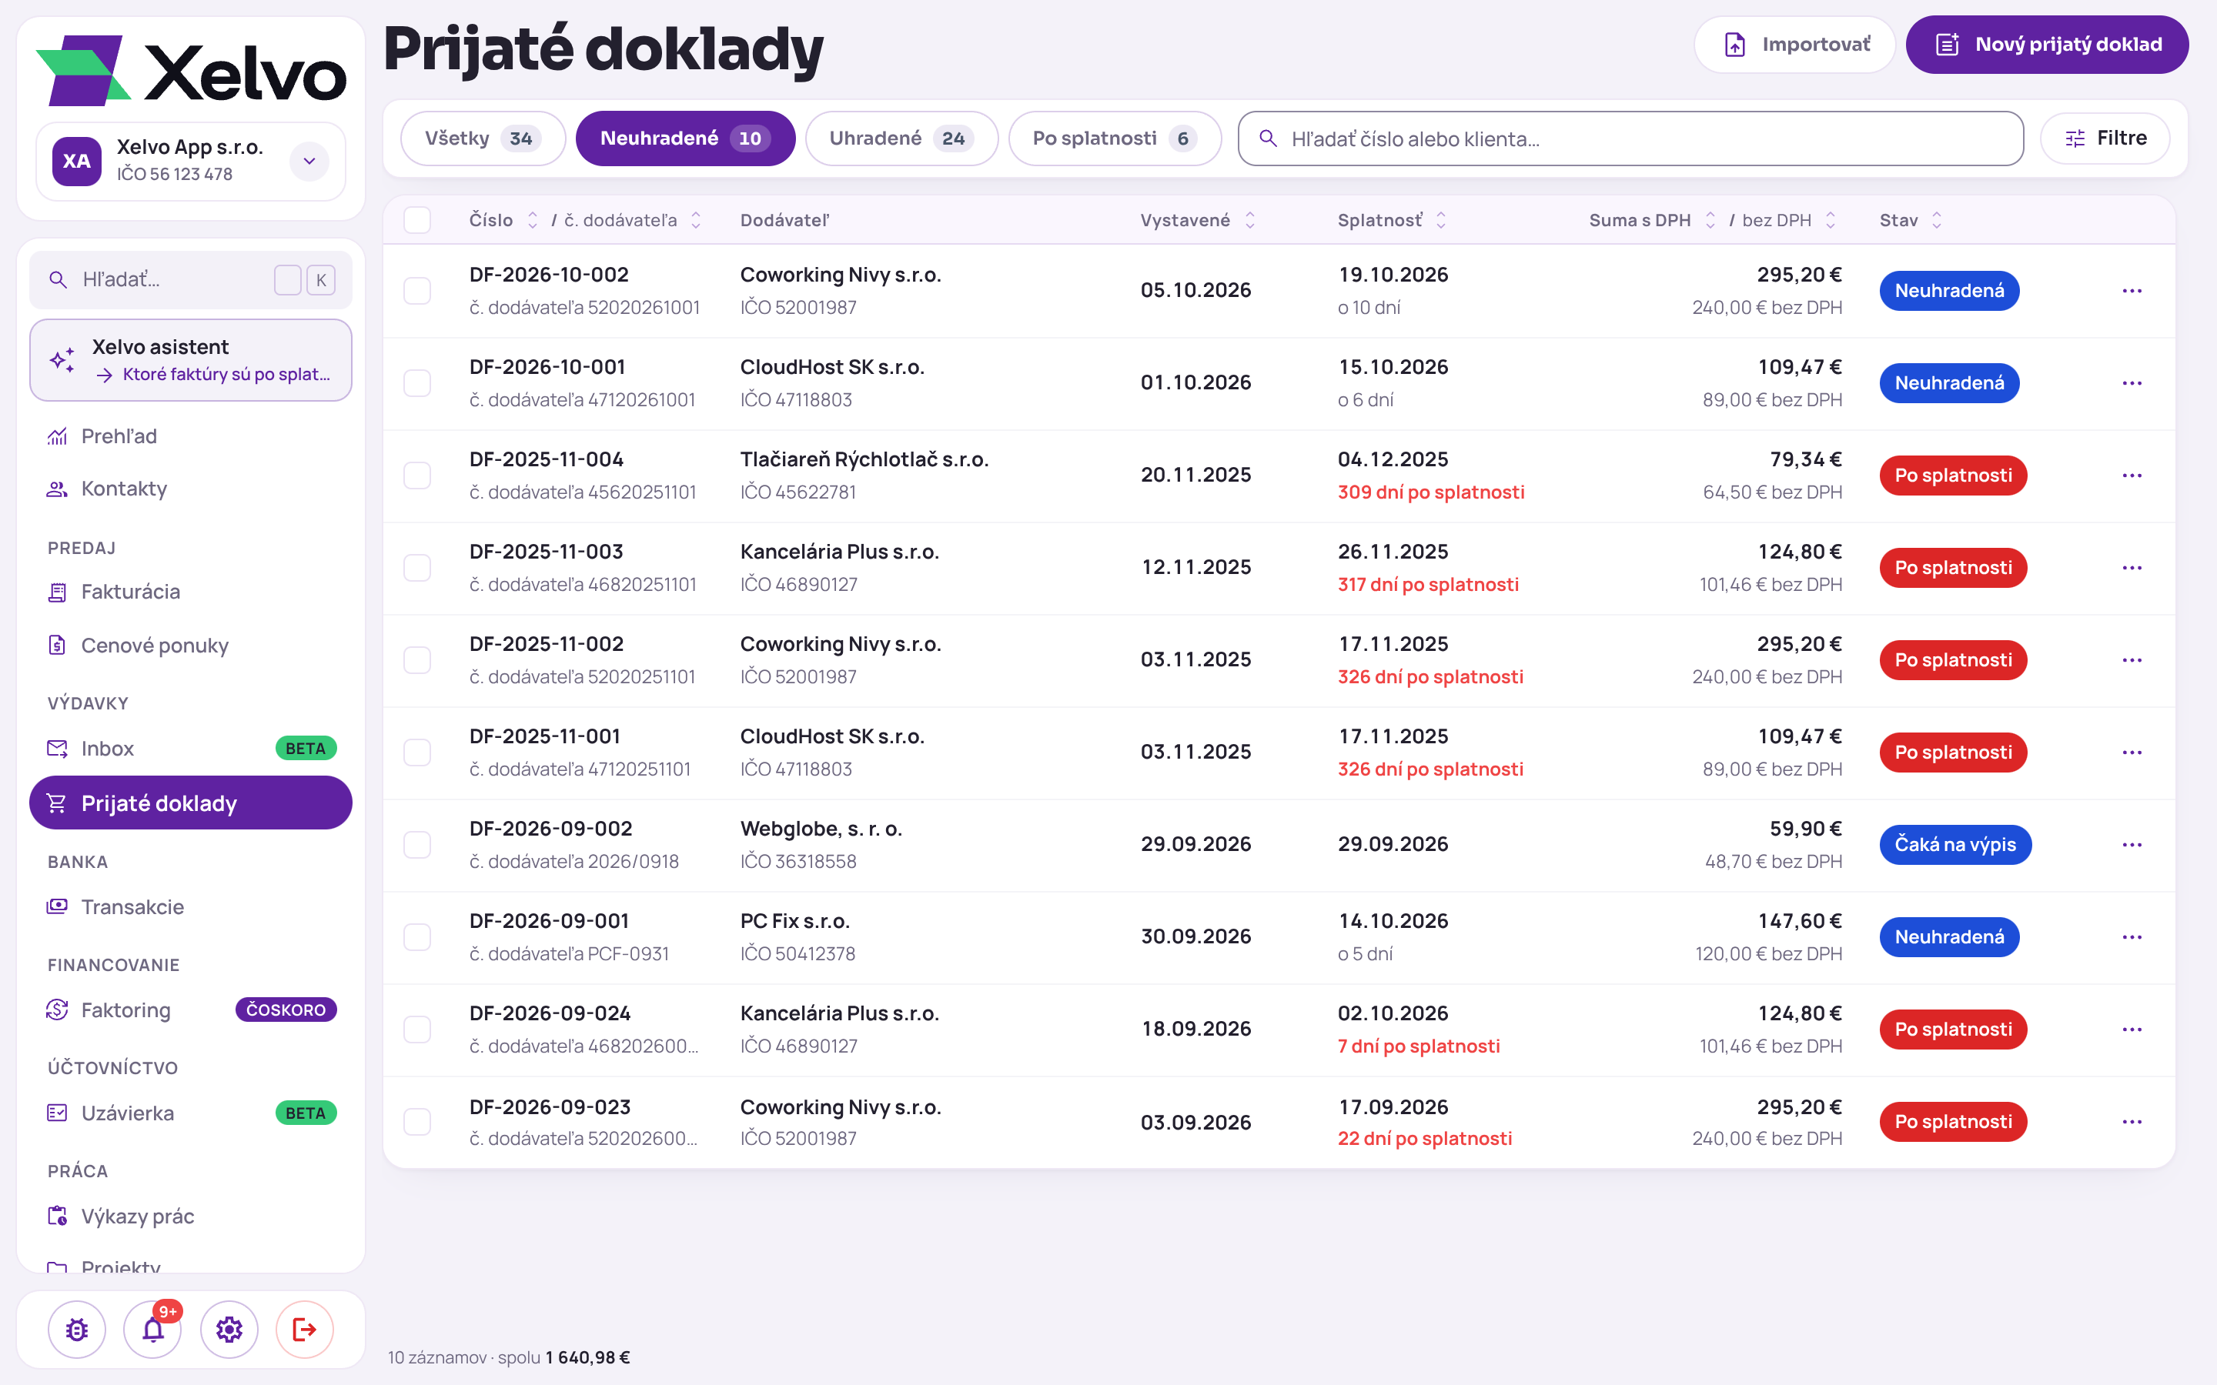Sort by Suma s DPH
The height and width of the screenshot is (1385, 2217).
tap(1652, 220)
